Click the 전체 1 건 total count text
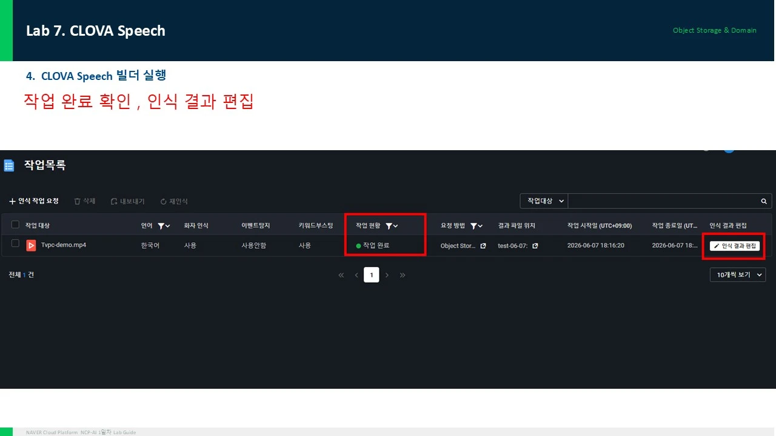The width and height of the screenshot is (776, 436). [x=21, y=275]
